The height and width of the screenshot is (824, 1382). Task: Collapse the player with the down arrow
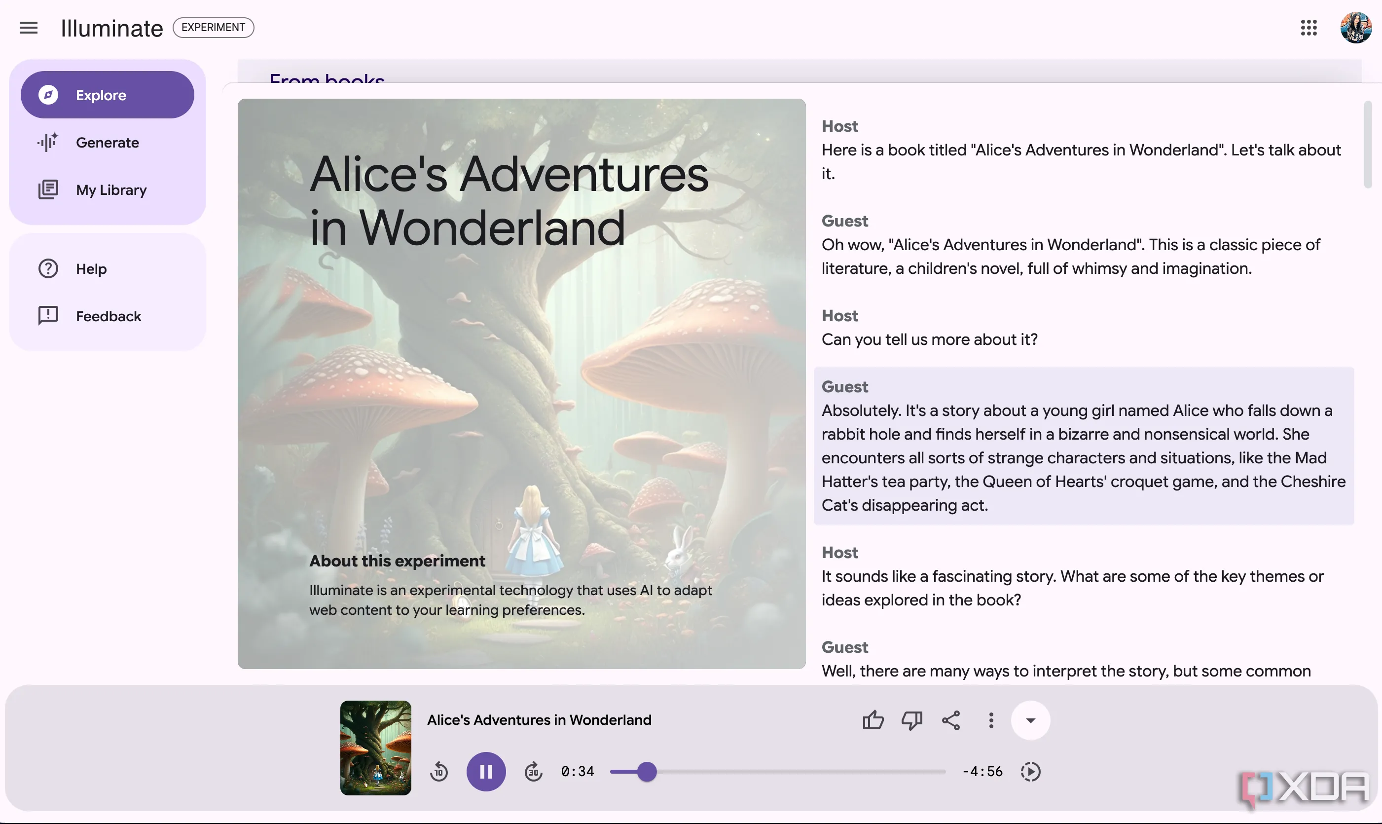1030,720
